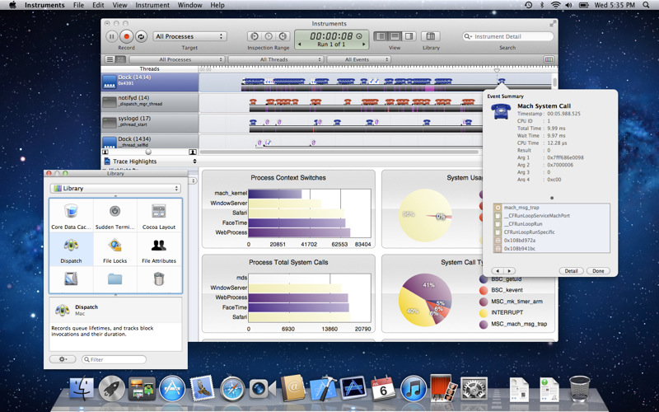This screenshot has width=659, height=412.
Task: Open the Edit menu
Action: click(x=98, y=5)
